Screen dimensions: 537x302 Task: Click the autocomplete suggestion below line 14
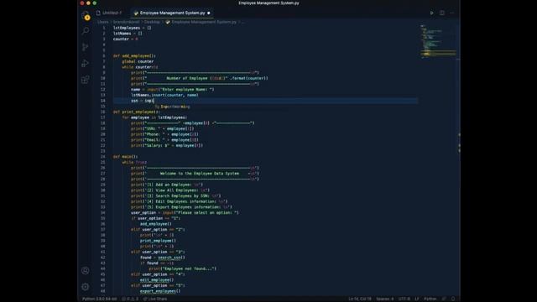point(172,107)
